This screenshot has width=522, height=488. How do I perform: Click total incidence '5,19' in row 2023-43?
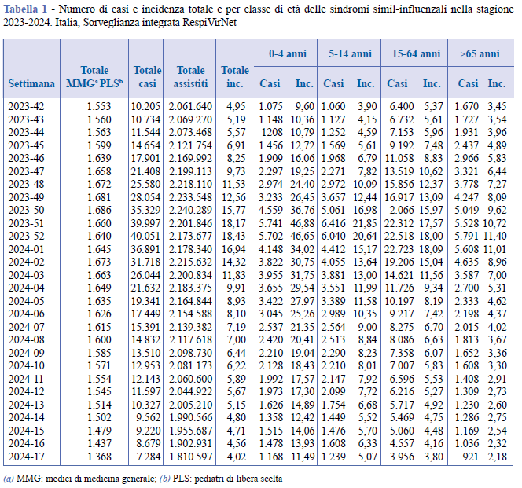[236, 119]
